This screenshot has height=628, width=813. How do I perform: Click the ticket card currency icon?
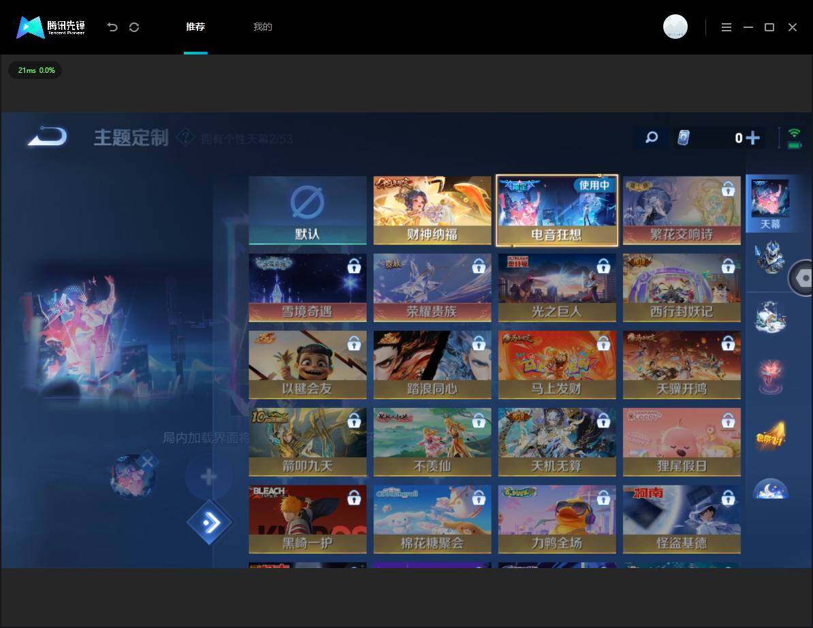684,138
